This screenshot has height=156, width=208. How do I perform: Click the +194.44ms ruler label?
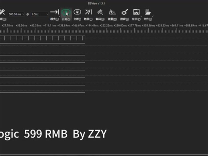coord(92,26)
